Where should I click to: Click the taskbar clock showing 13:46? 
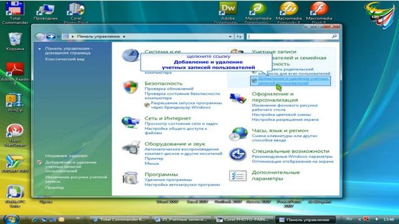tap(388, 219)
